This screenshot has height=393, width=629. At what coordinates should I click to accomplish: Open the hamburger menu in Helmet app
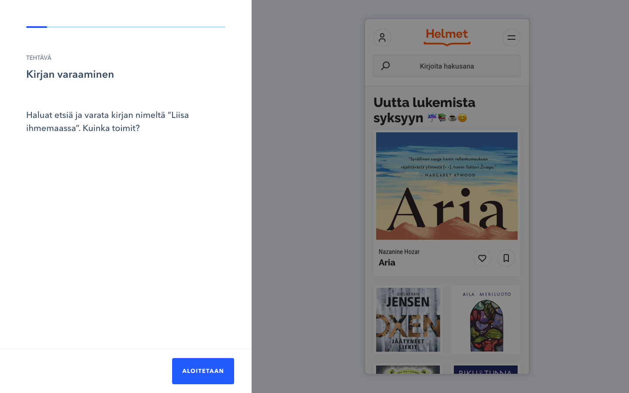[511, 38]
